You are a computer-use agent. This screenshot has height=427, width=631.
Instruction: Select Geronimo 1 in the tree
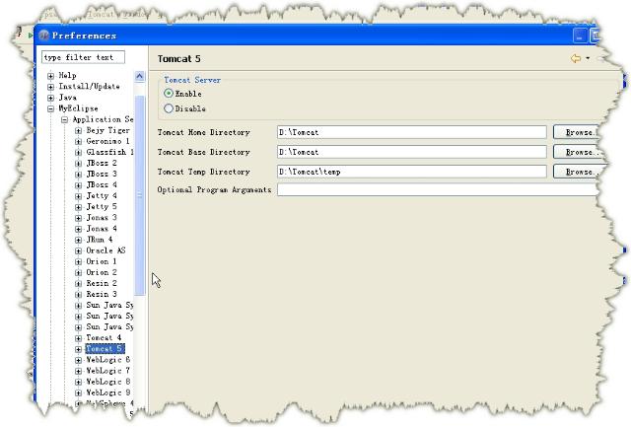(x=107, y=141)
